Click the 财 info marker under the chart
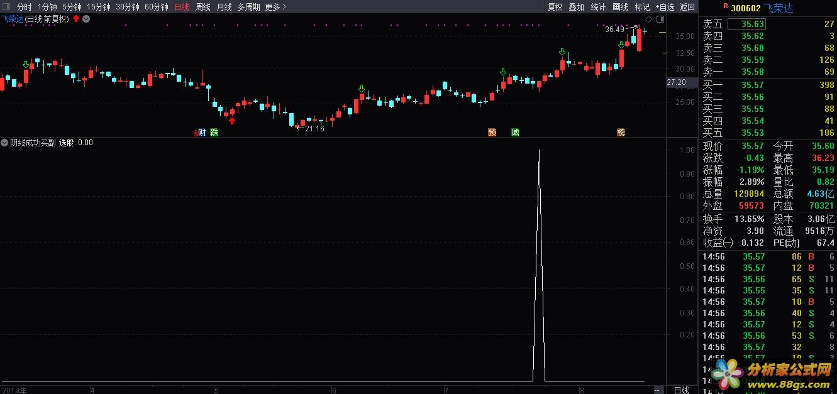Viewport: 837px width, 394px height. 201,132
